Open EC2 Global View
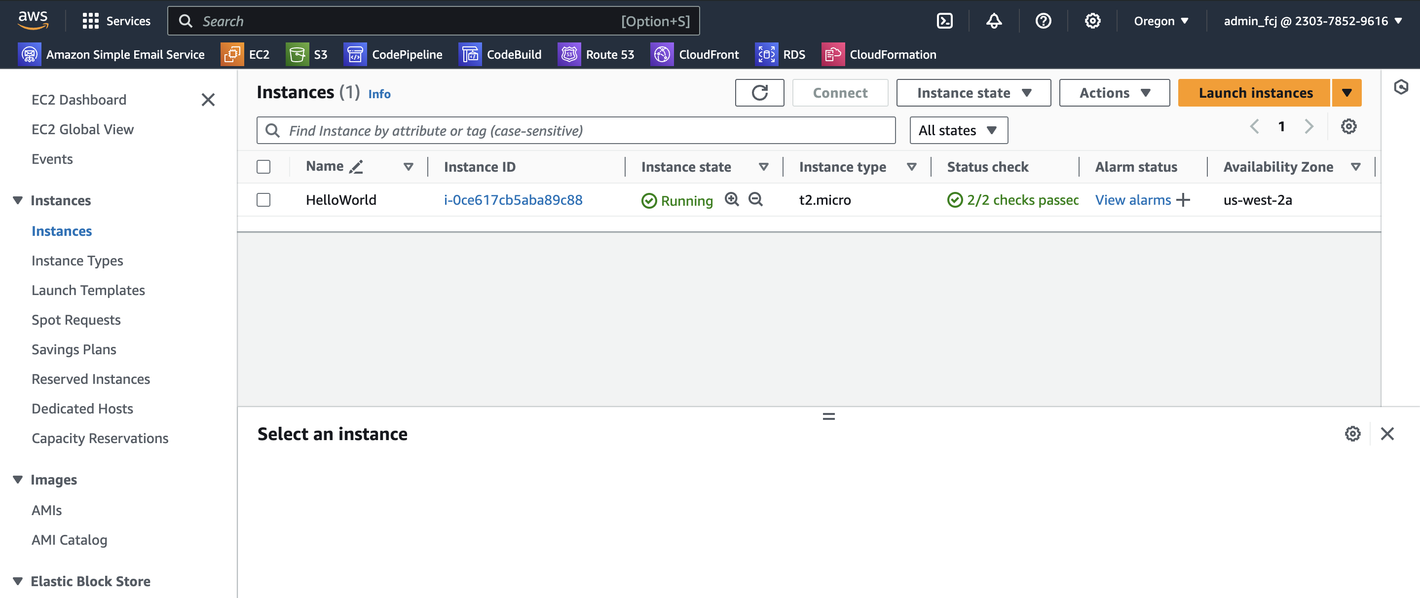This screenshot has height=598, width=1420. [x=83, y=129]
